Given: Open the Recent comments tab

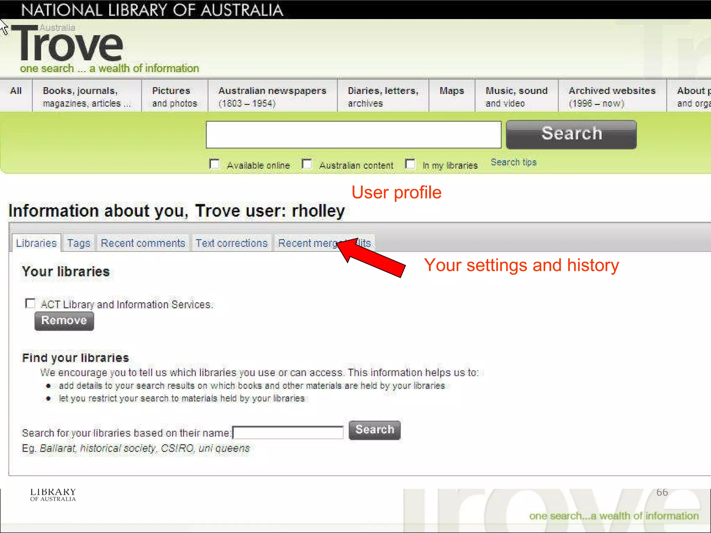Looking at the screenshot, I should (143, 243).
